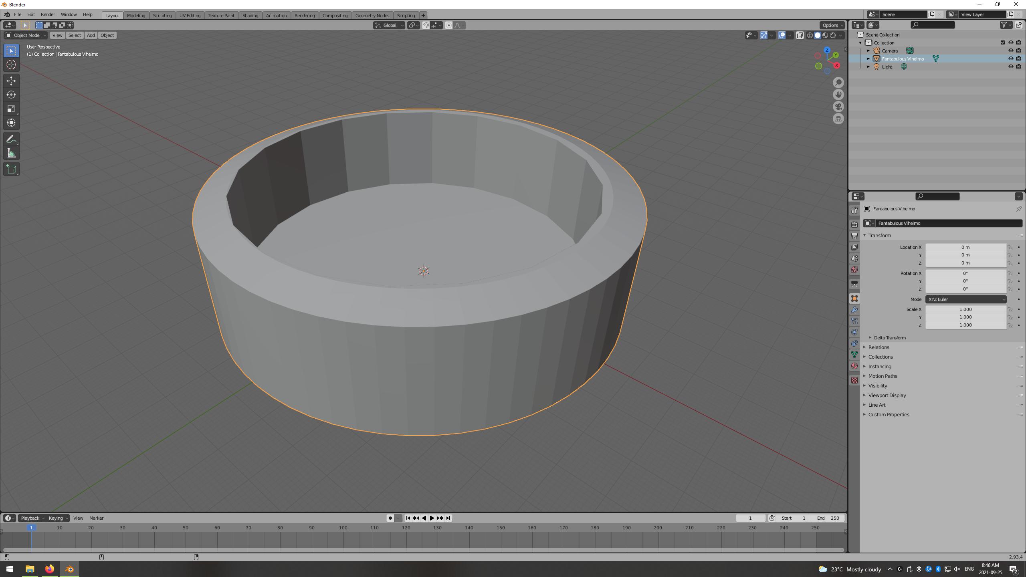Expand the Custom Properties panel
The height and width of the screenshot is (577, 1026).
pyautogui.click(x=889, y=415)
